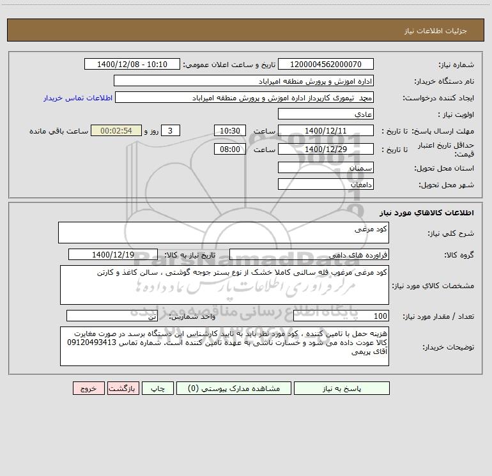Click the buyer organization name field
This screenshot has width=492, height=476.
[x=243, y=81]
